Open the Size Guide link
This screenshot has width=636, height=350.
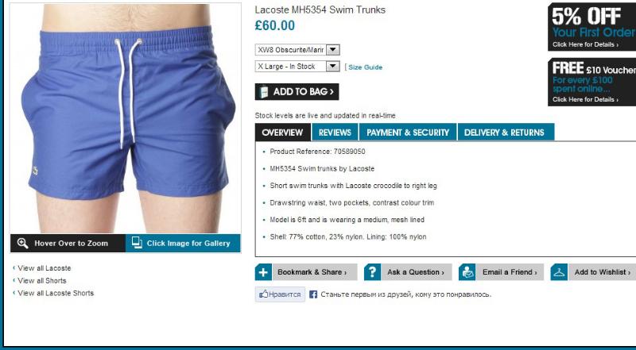[x=365, y=67]
